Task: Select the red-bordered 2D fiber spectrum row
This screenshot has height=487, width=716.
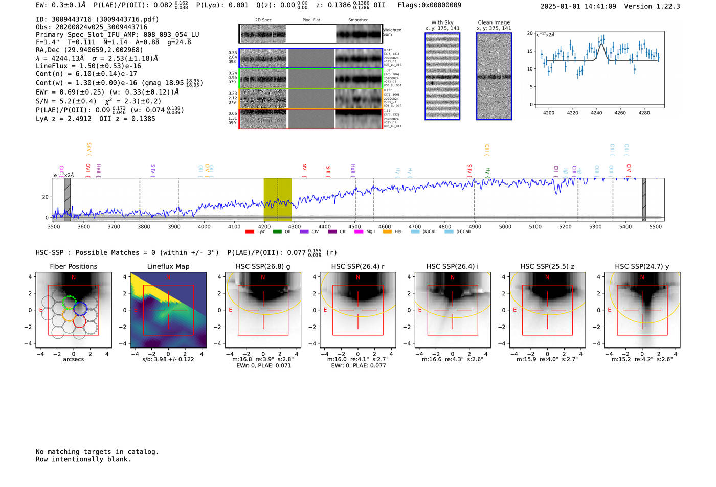Action: (x=311, y=119)
